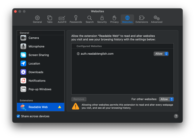Open the Advanced gears icon pane
This screenshot has height=139, width=195.
point(156,19)
